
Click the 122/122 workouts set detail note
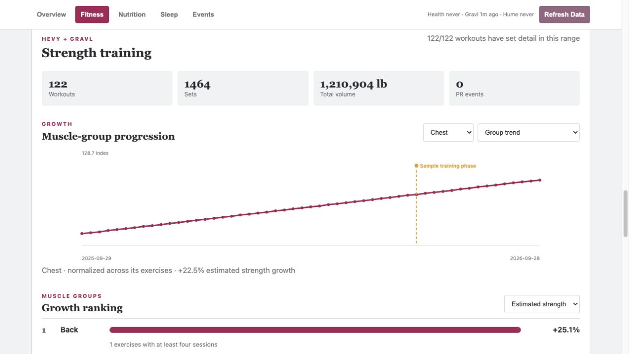coord(503,38)
